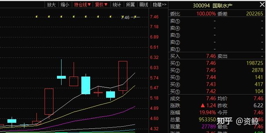Click the 现量 value 27789

coord(209,127)
